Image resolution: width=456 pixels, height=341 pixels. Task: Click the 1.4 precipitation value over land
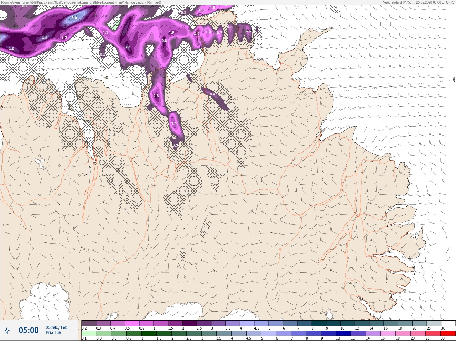pos(174,124)
